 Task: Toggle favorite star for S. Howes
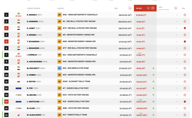coord(185,75)
